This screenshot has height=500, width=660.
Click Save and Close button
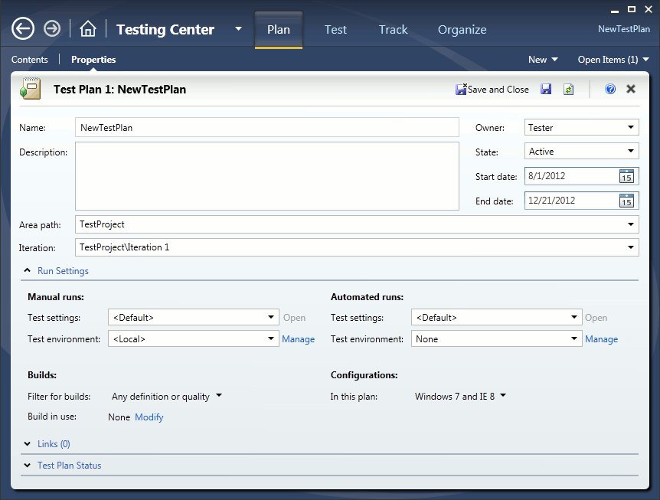[x=492, y=90]
